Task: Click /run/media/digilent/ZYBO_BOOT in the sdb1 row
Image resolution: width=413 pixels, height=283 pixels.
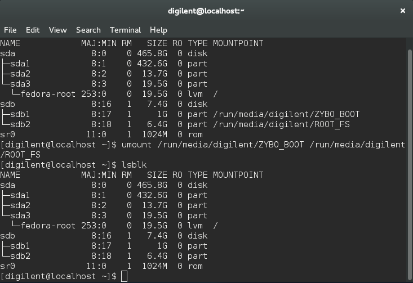Action: pos(286,114)
